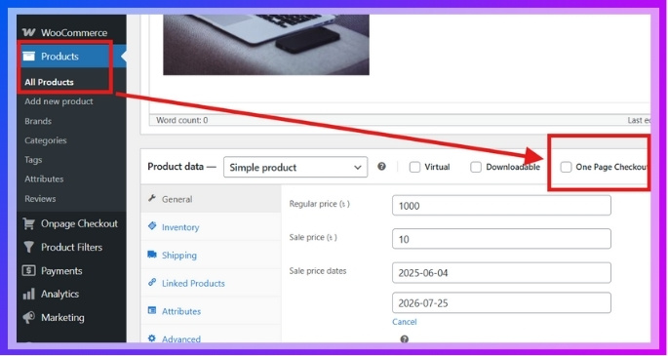Open the Attributes submenu in sidebar
This screenshot has width=668, height=356.
pos(44,178)
